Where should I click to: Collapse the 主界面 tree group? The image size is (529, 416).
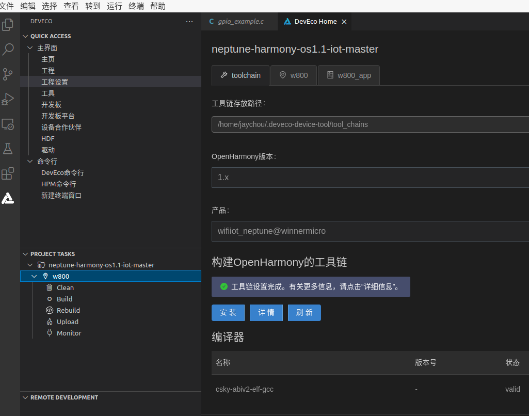pos(30,47)
